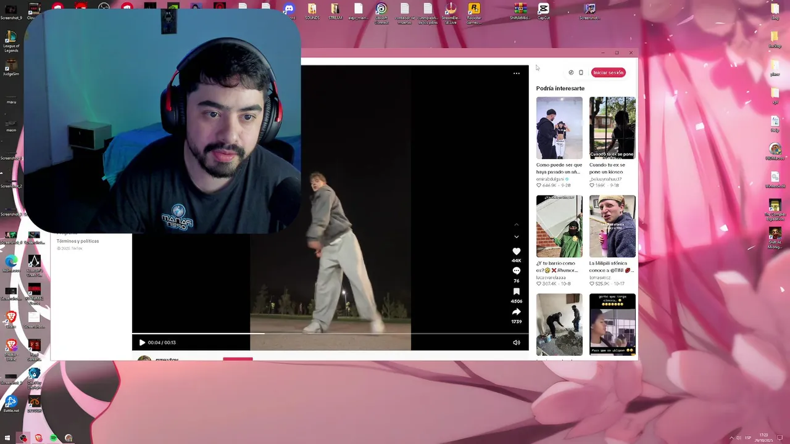Click the phone app icon beside Iniciar sesión

click(581, 73)
